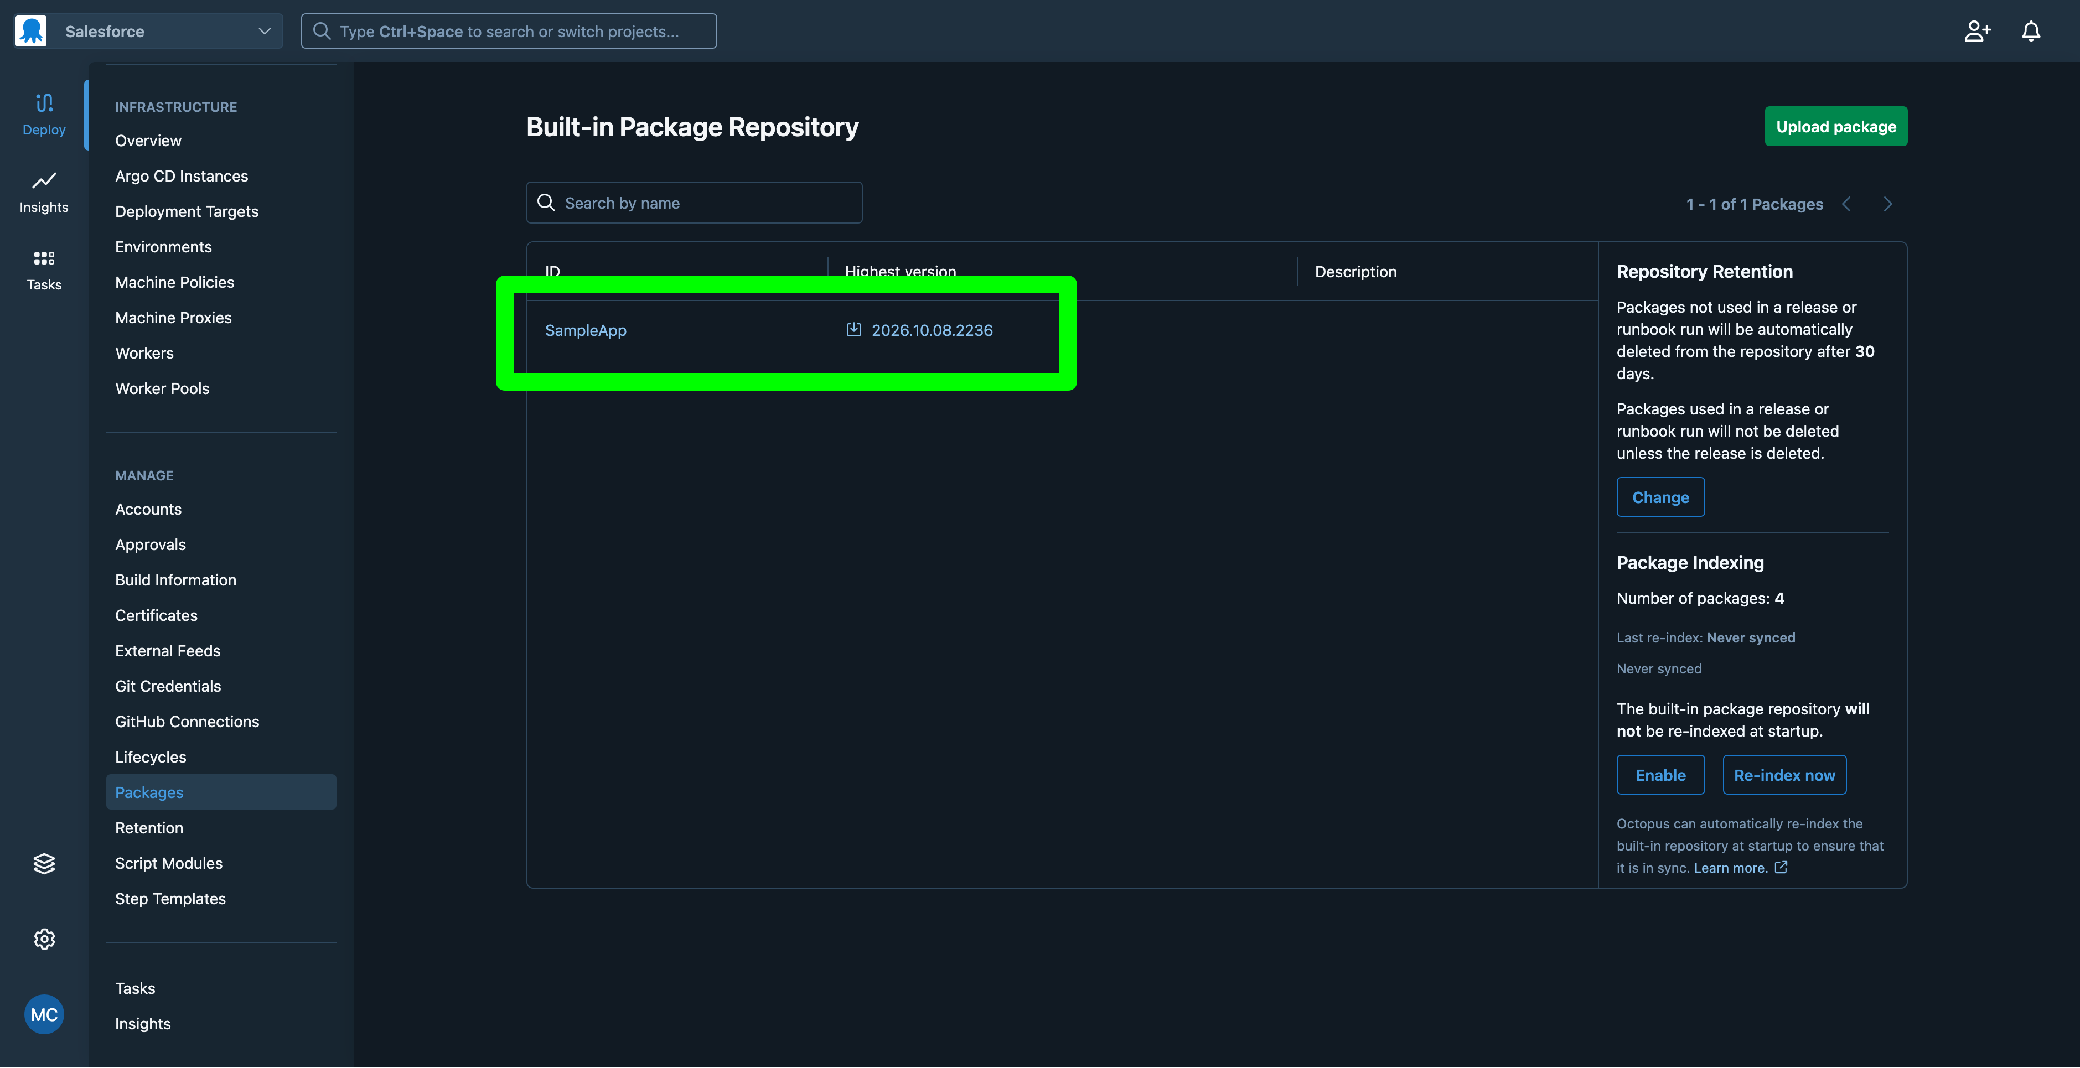The image size is (2080, 1068).
Task: Click the external link icon after Learn more
Action: coord(1781,868)
